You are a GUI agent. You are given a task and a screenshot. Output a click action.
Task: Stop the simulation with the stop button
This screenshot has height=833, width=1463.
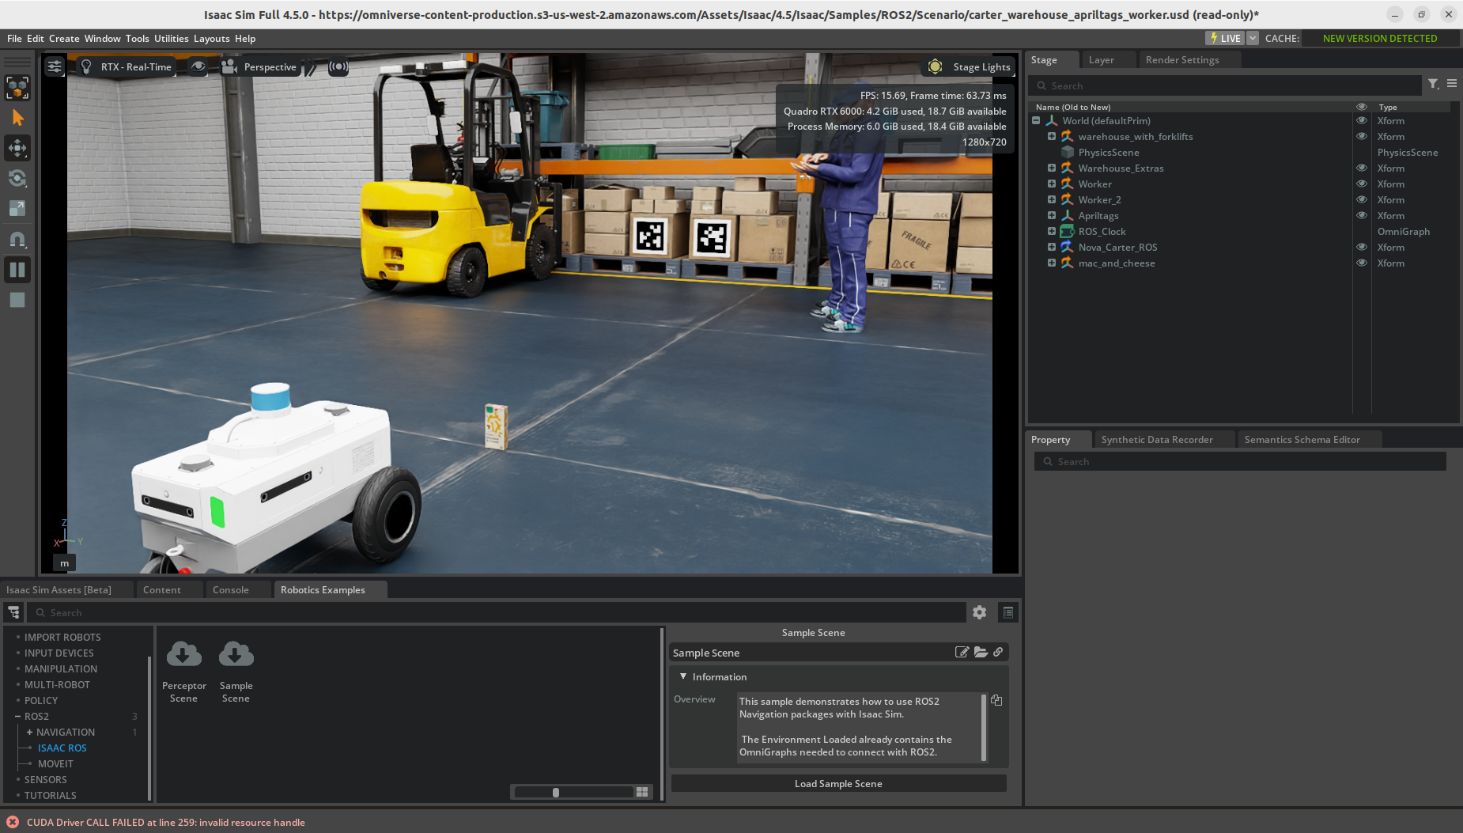[17, 300]
